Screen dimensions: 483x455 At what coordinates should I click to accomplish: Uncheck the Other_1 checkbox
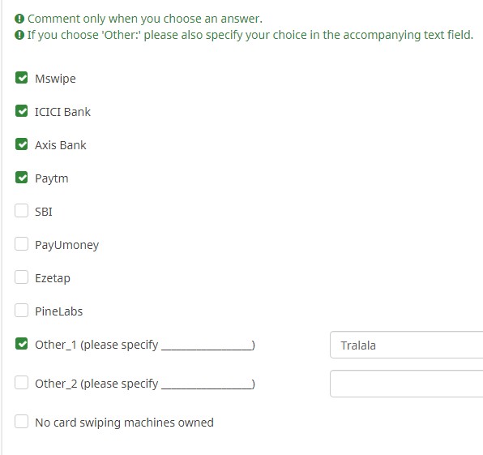coord(21,344)
